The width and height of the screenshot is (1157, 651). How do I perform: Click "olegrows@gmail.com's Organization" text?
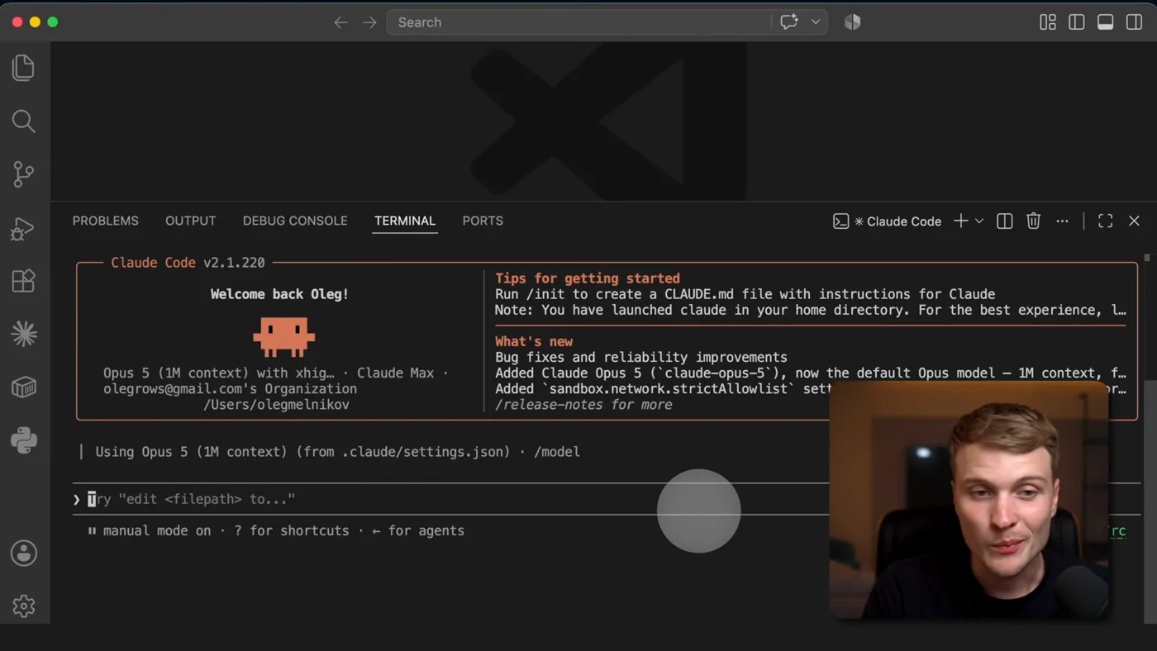click(x=230, y=388)
